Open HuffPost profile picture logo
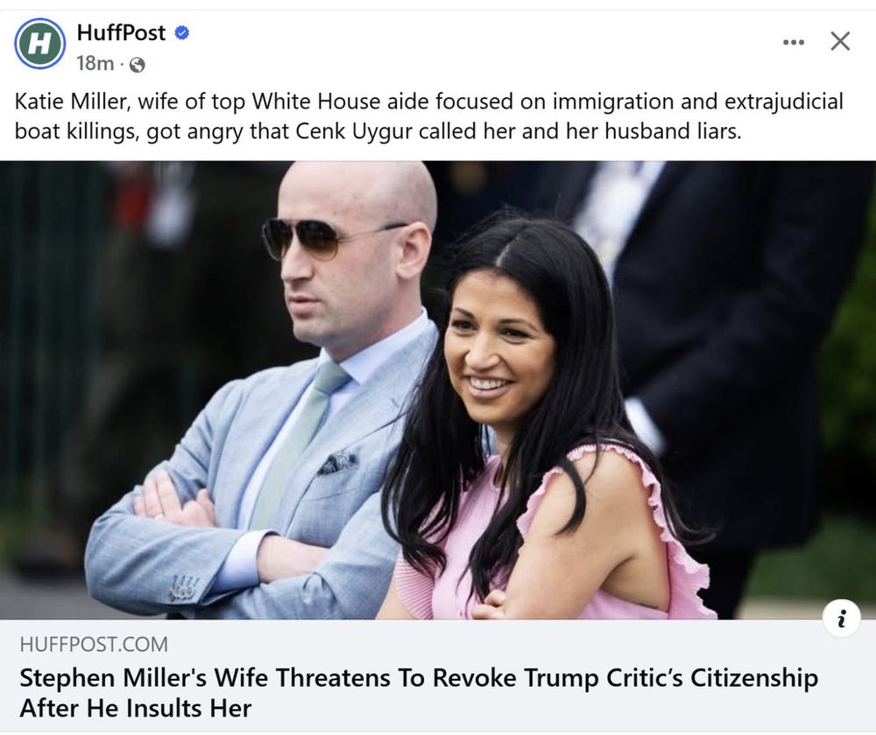Viewport: 876px width, 735px height. (39, 43)
